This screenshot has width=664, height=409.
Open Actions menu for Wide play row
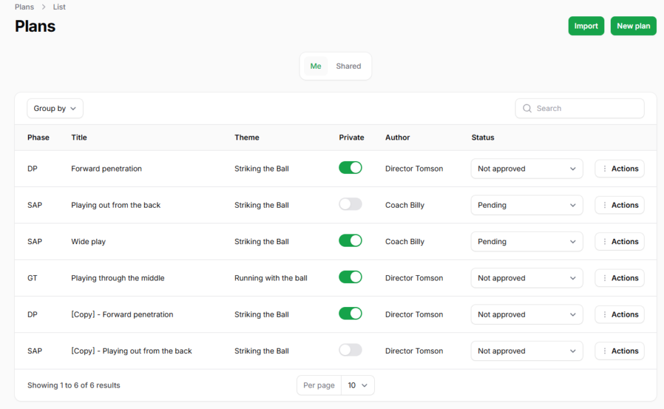click(x=619, y=242)
